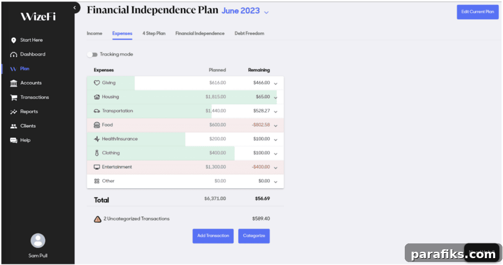Open Transactions in the sidebar

point(35,98)
